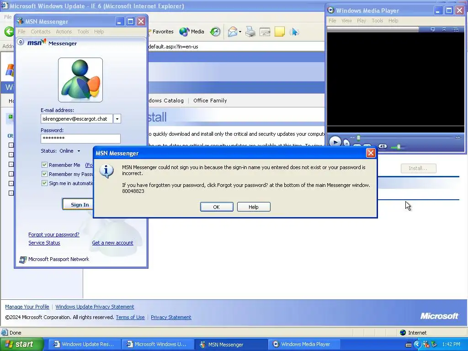Open Messenger Help menu
The height and width of the screenshot is (351, 468).
coord(99,32)
